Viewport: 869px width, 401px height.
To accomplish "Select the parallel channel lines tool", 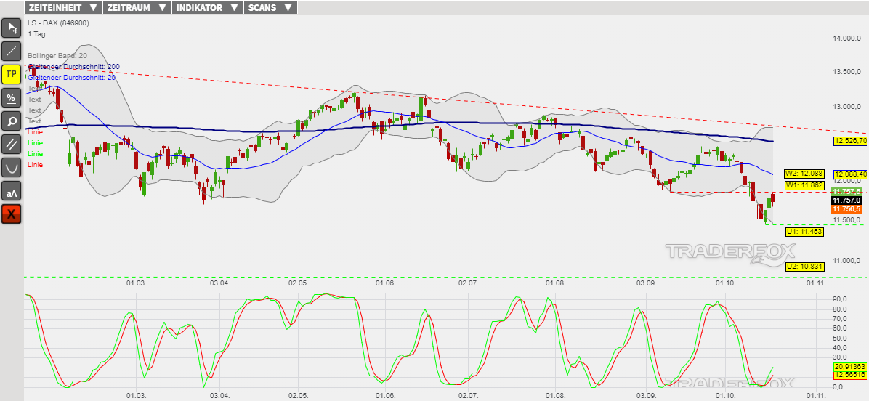I will [12, 143].
